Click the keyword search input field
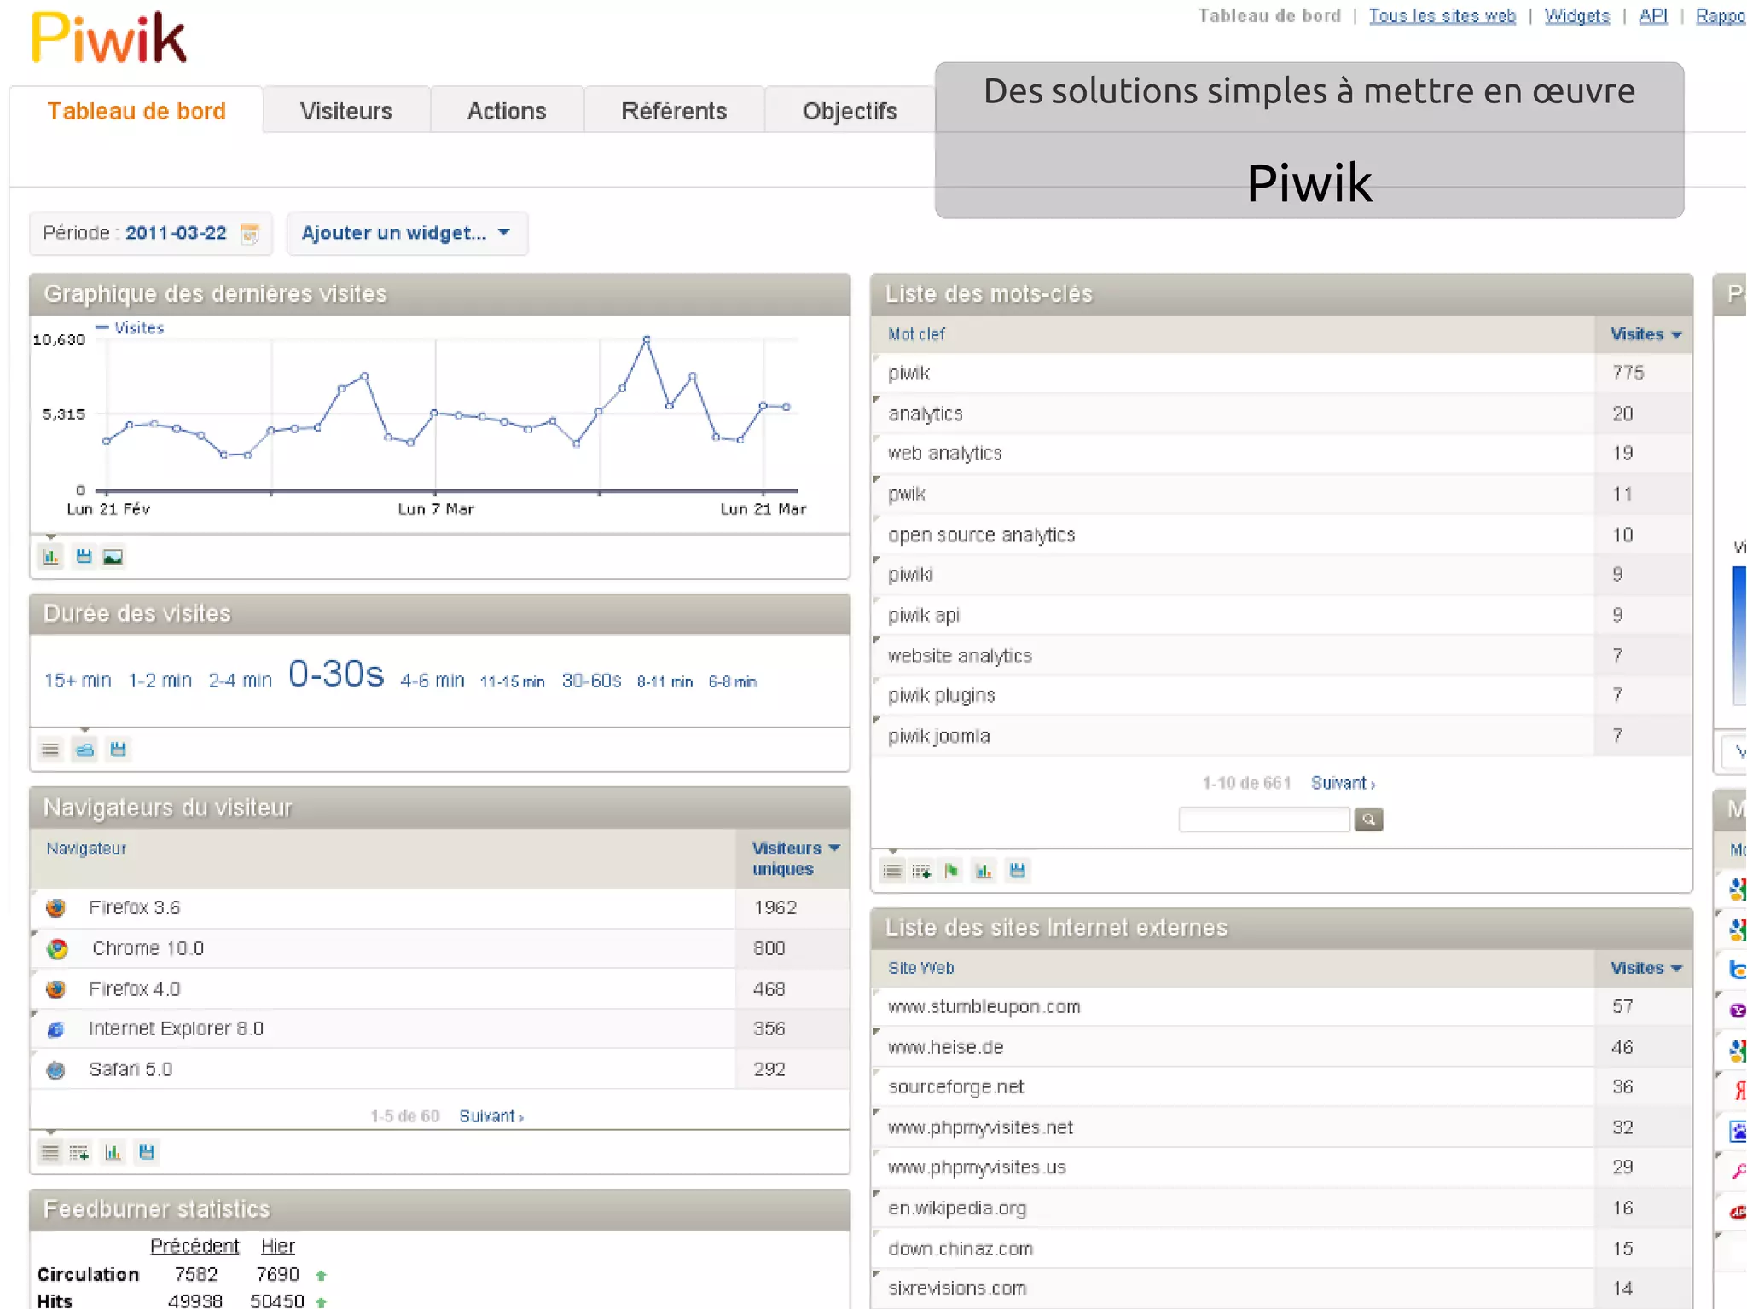This screenshot has height=1309, width=1747. click(1264, 820)
